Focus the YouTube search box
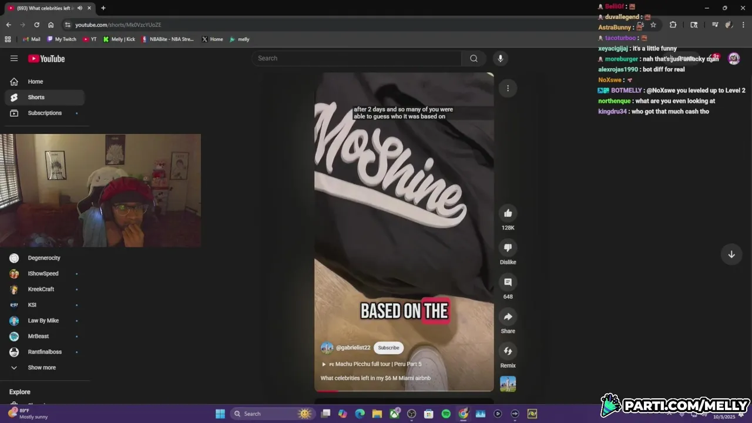 (x=357, y=58)
